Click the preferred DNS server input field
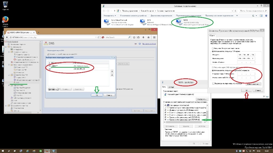The image size is (273, 153). [246, 74]
